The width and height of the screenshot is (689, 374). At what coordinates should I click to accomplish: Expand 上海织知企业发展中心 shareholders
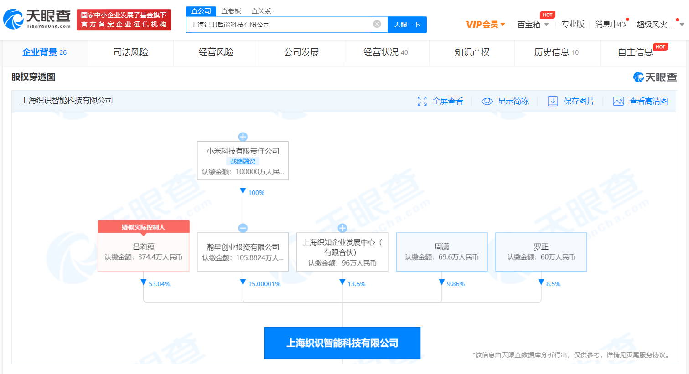point(342,228)
